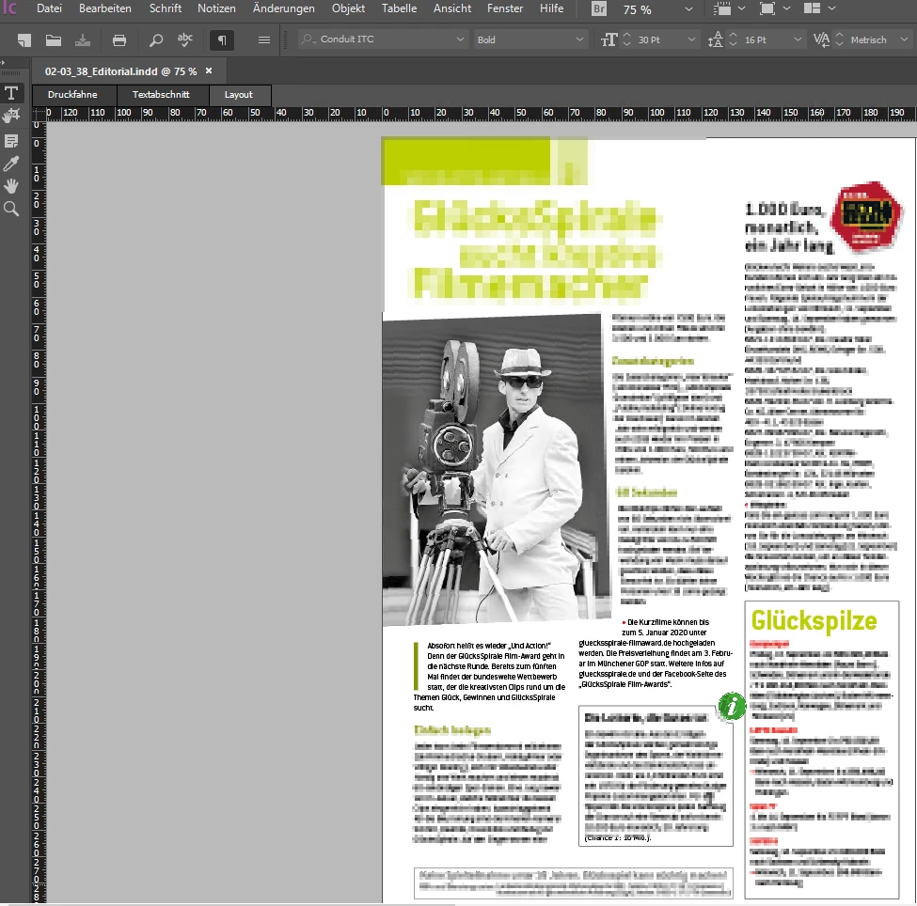Viewport: 917px width, 906px height.
Task: Click the leading icon
Action: pyautogui.click(x=715, y=39)
